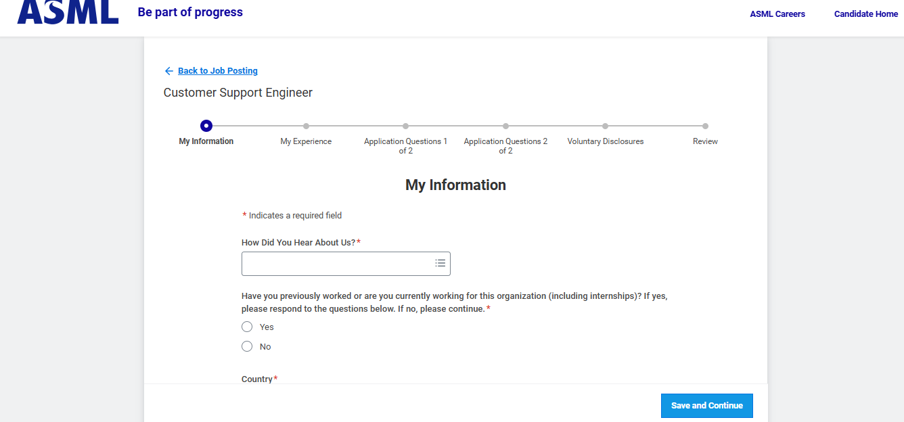Open Back to Job Posting link
The width and height of the screenshot is (904, 422).
(x=218, y=71)
